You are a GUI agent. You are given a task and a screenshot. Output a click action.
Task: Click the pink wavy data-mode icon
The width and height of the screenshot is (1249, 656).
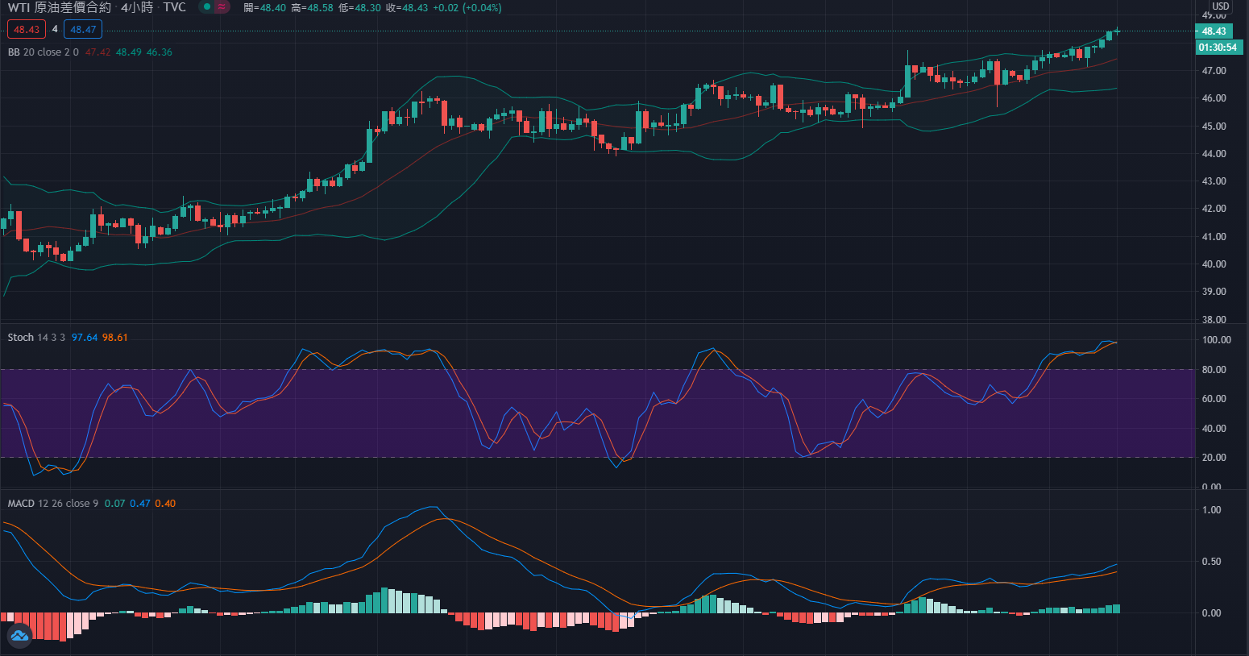click(x=222, y=7)
